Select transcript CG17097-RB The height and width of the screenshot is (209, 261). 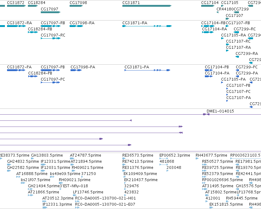(51, 26)
